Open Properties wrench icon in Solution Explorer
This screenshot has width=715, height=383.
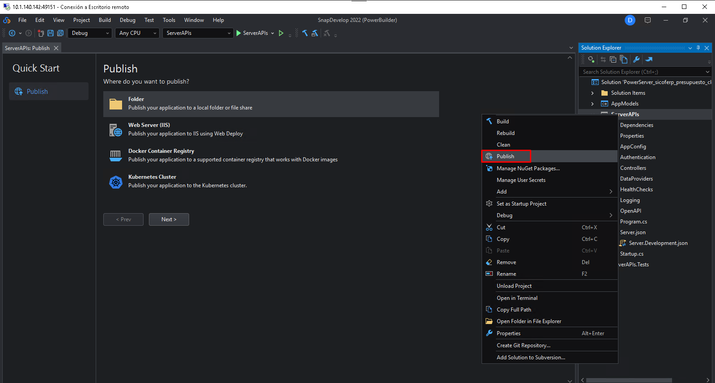coord(636,59)
